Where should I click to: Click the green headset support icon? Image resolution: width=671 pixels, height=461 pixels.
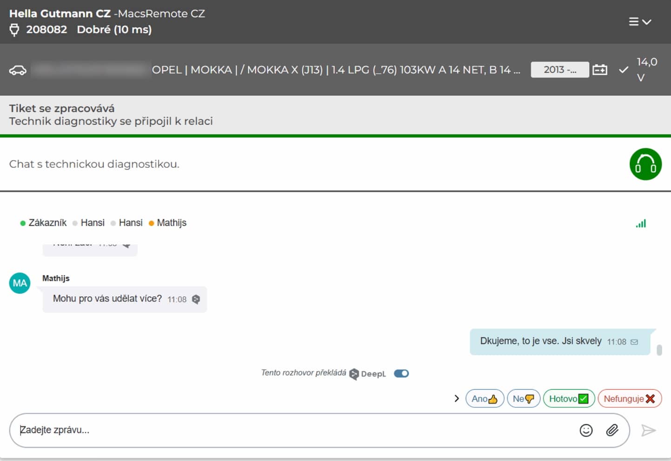pos(645,164)
